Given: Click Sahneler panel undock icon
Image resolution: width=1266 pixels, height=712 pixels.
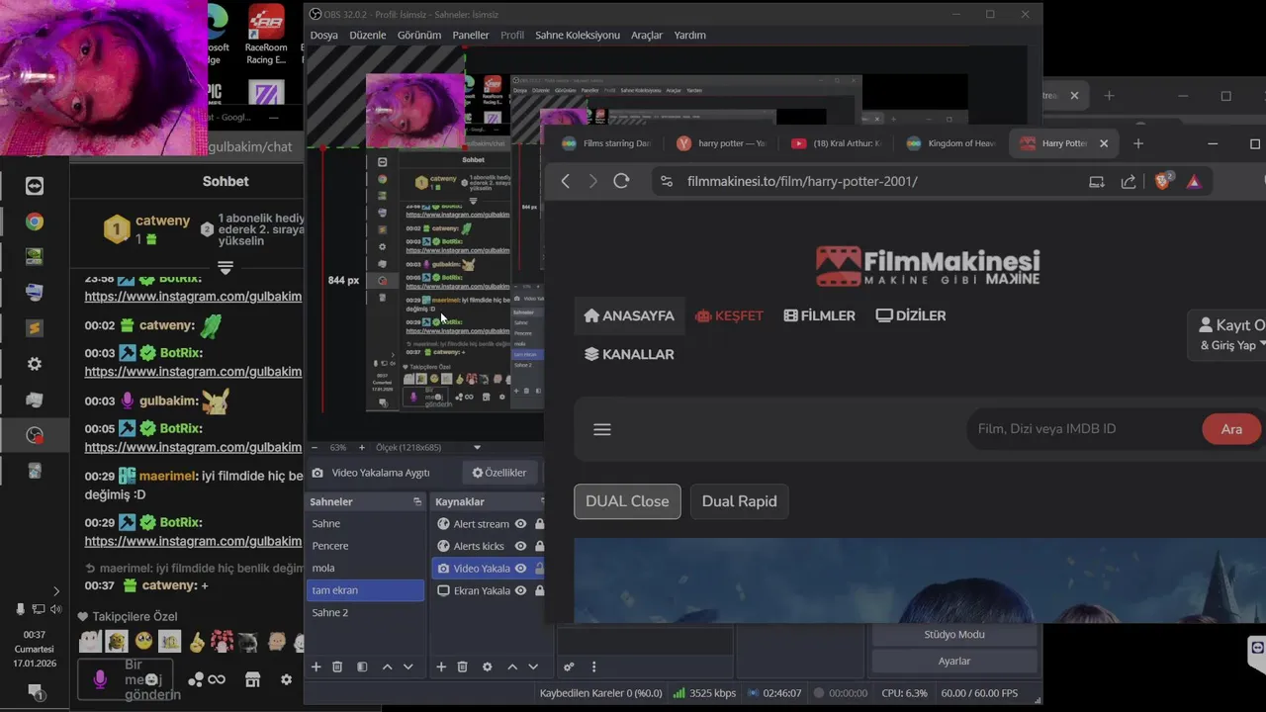Looking at the screenshot, I should [x=417, y=502].
